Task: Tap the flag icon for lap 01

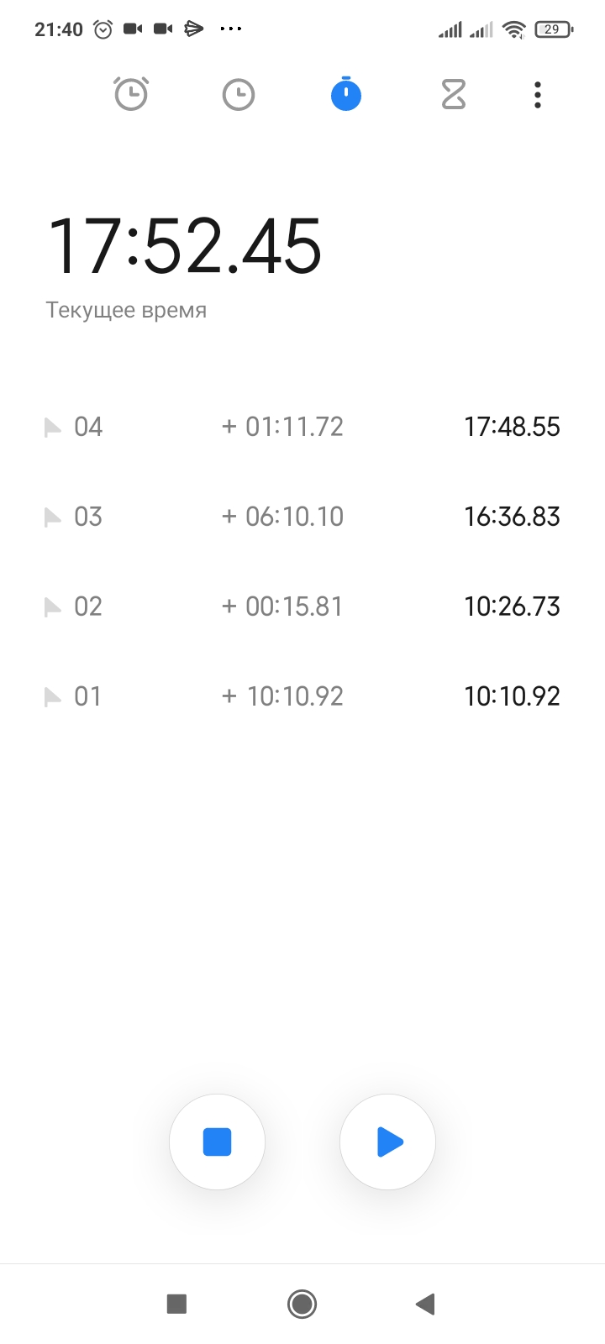Action: tap(53, 697)
